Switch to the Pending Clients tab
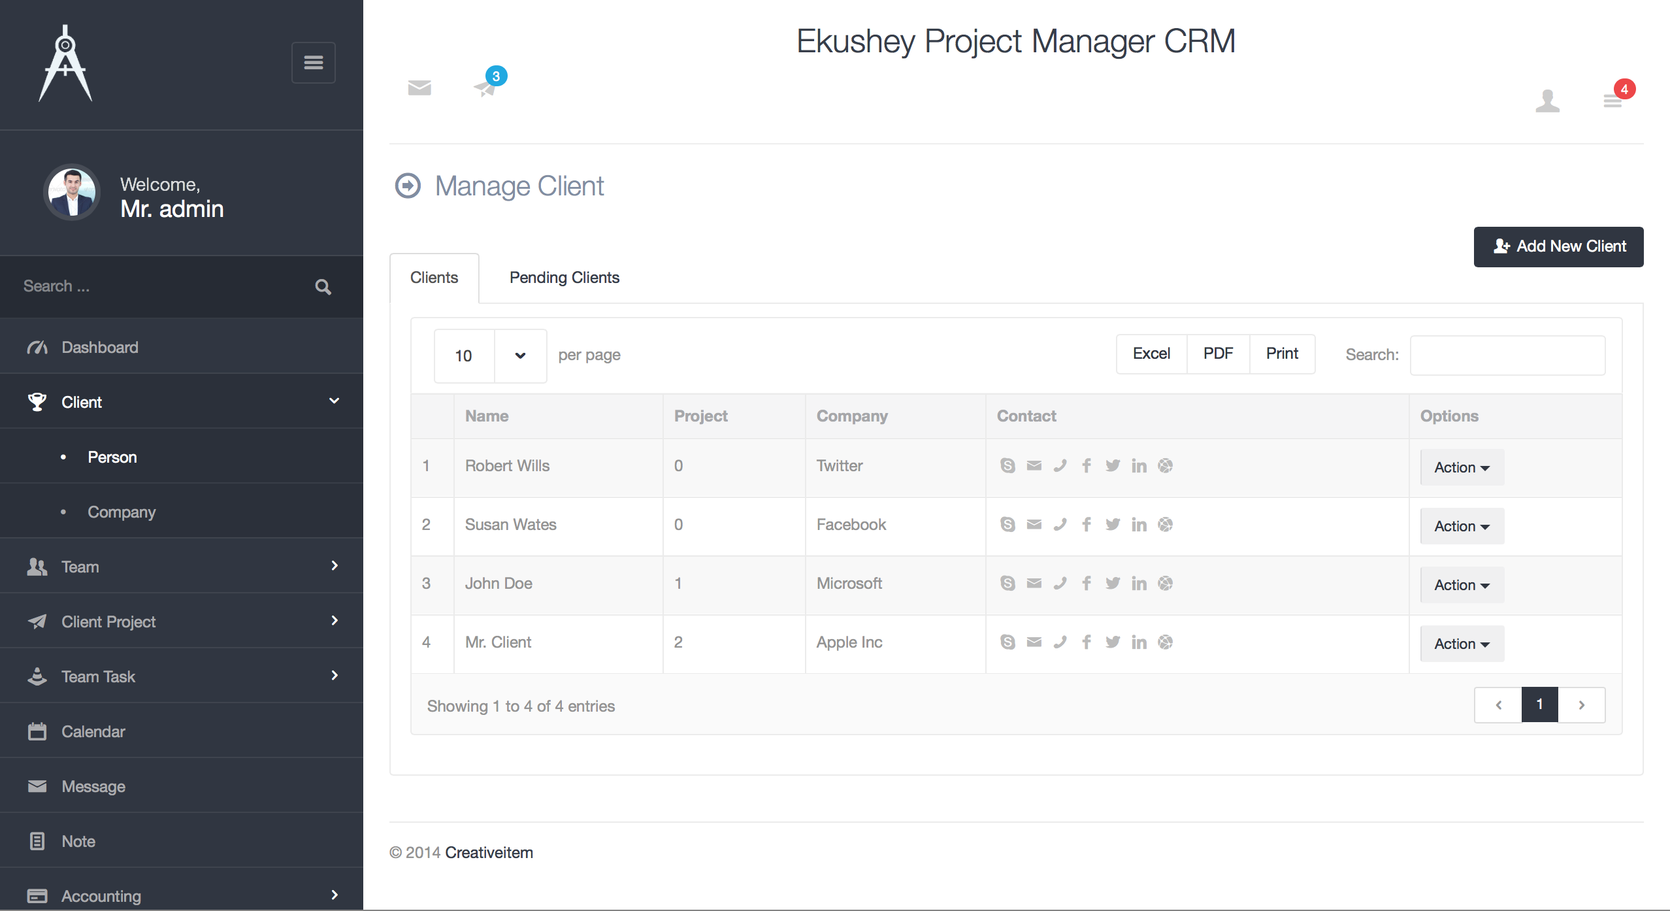 click(x=565, y=277)
